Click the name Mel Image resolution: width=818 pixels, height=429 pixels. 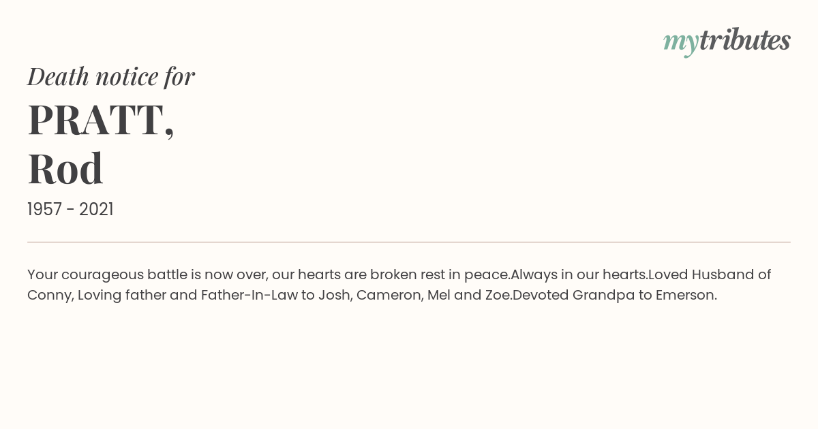click(x=440, y=296)
